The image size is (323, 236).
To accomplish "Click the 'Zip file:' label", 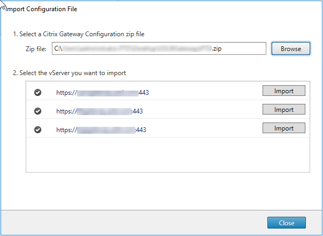I will [x=36, y=49].
